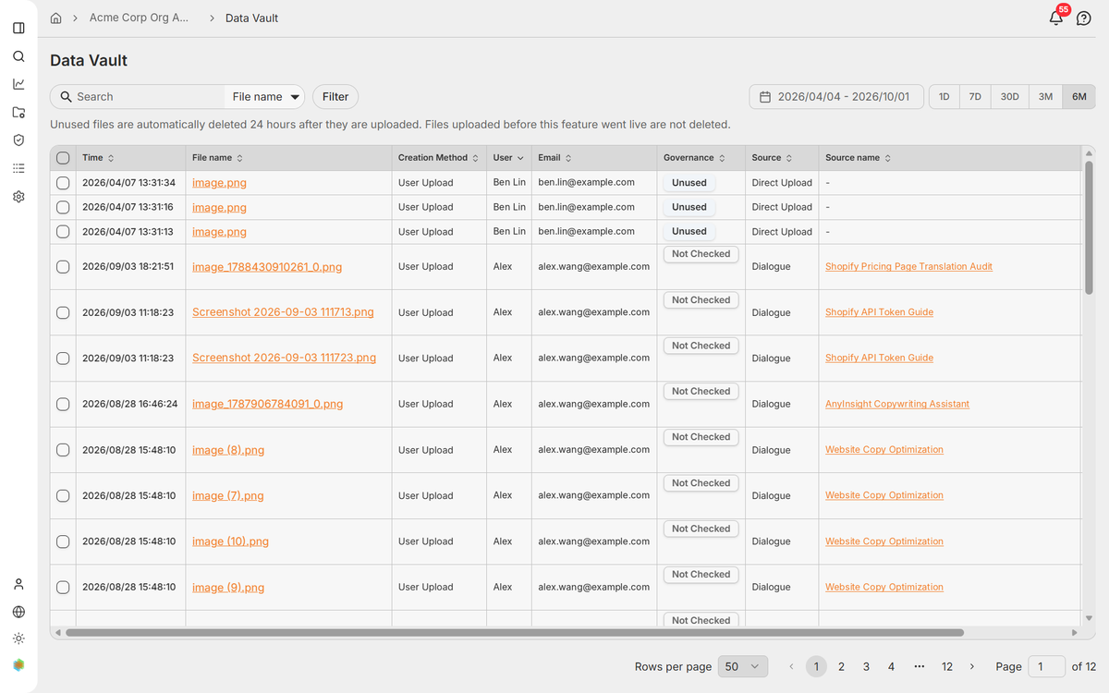Check the image (8).png row checkbox
Screen dimensions: 1109x693
tap(63, 450)
